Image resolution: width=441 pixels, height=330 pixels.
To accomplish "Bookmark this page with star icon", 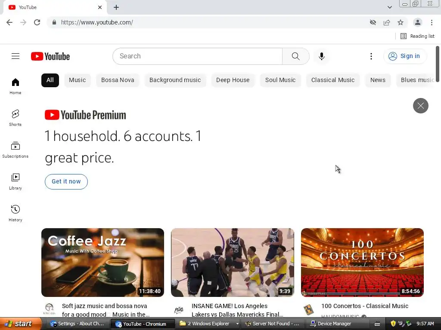I will 401,22.
